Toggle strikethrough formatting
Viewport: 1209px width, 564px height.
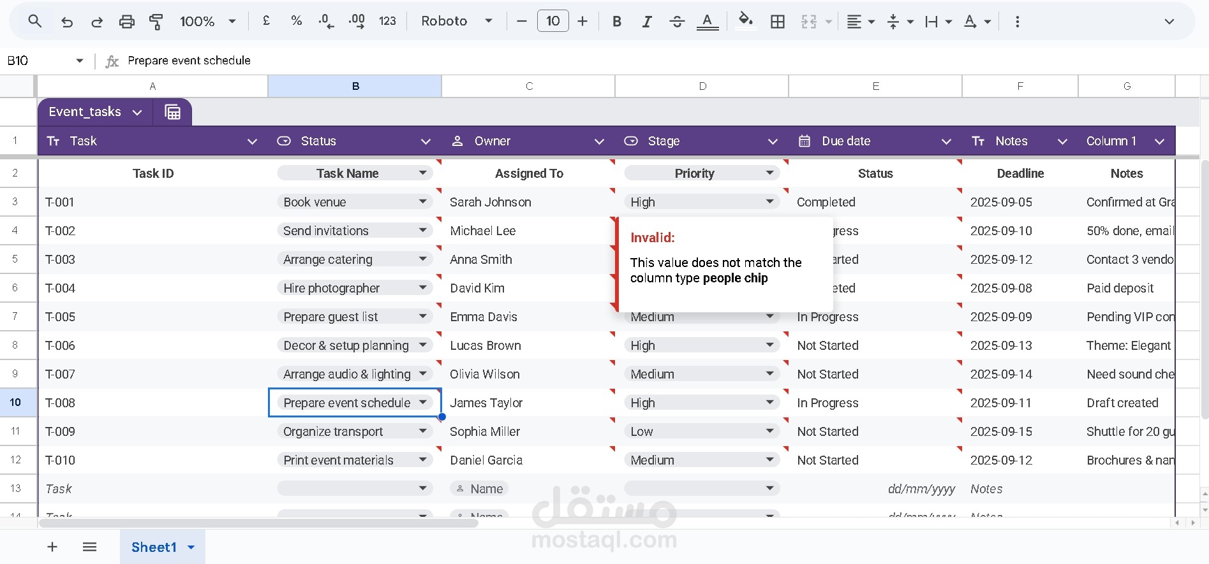click(x=677, y=21)
